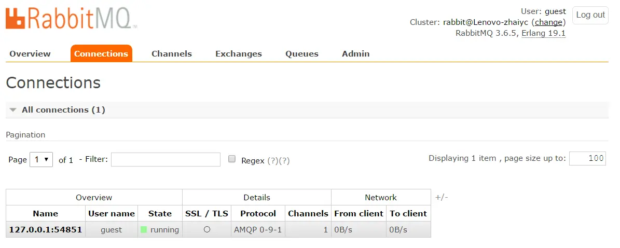Collapse the All connections section
Image resolution: width=620 pixels, height=248 pixels.
click(x=13, y=110)
